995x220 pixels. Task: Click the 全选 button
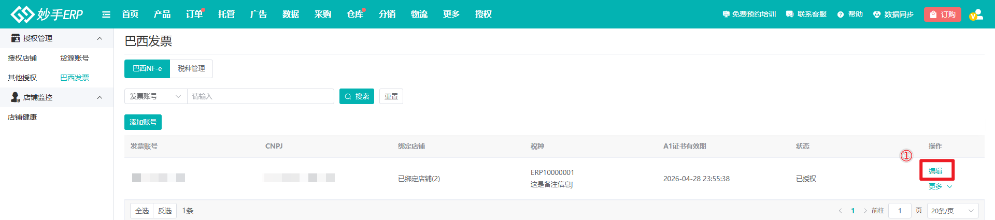point(141,211)
